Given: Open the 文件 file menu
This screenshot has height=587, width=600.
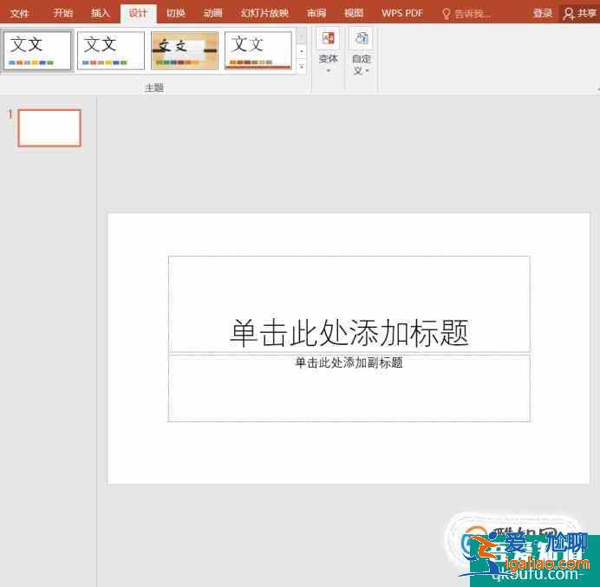Looking at the screenshot, I should [x=19, y=14].
